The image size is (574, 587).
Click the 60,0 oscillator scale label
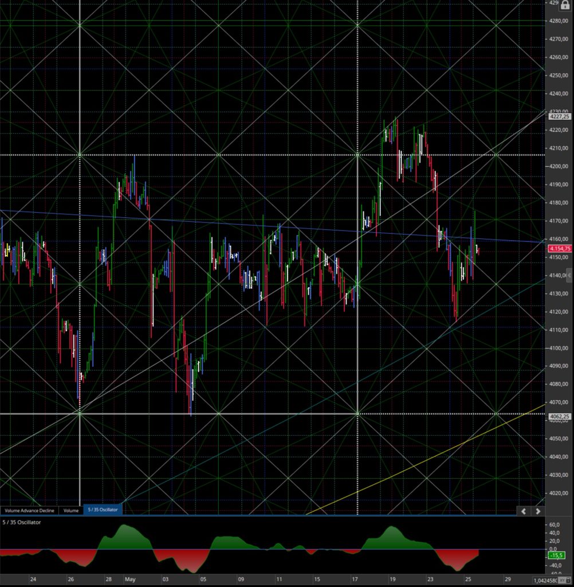[x=555, y=525]
